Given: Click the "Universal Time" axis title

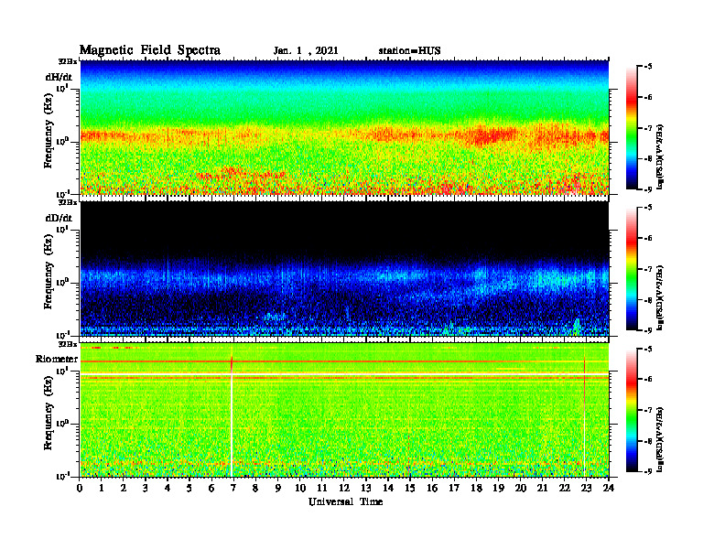Looking at the screenshot, I should 345,501.
